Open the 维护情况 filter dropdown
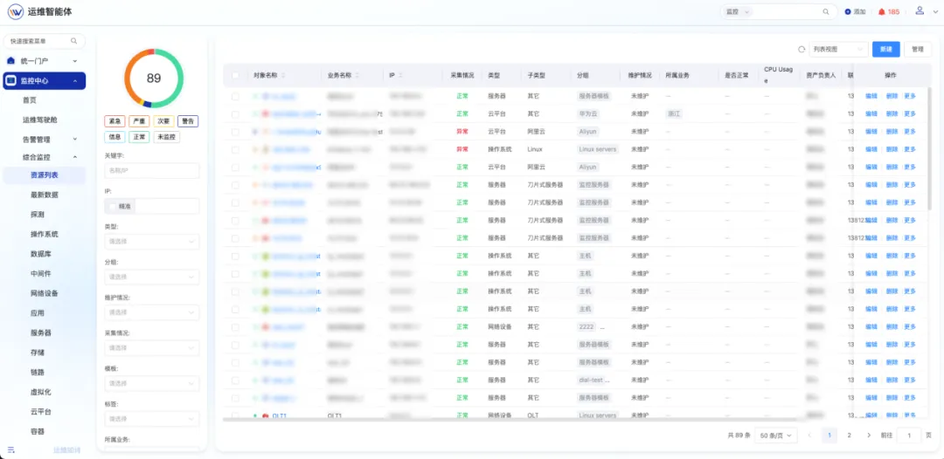The height and width of the screenshot is (459, 944). (152, 312)
